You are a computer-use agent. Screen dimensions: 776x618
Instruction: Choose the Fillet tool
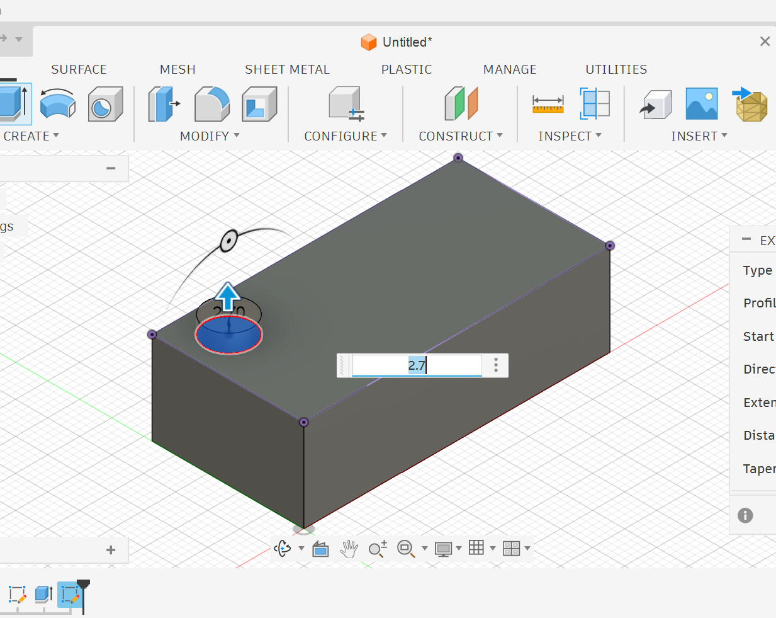212,104
